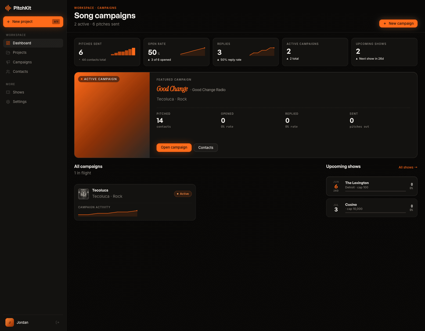
Task: Click the Dashboard grid icon in sidebar
Action: click(8, 43)
